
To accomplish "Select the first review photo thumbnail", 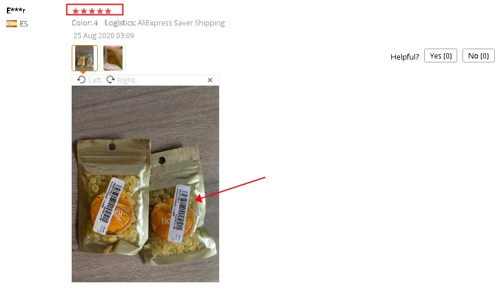I will [x=84, y=58].
